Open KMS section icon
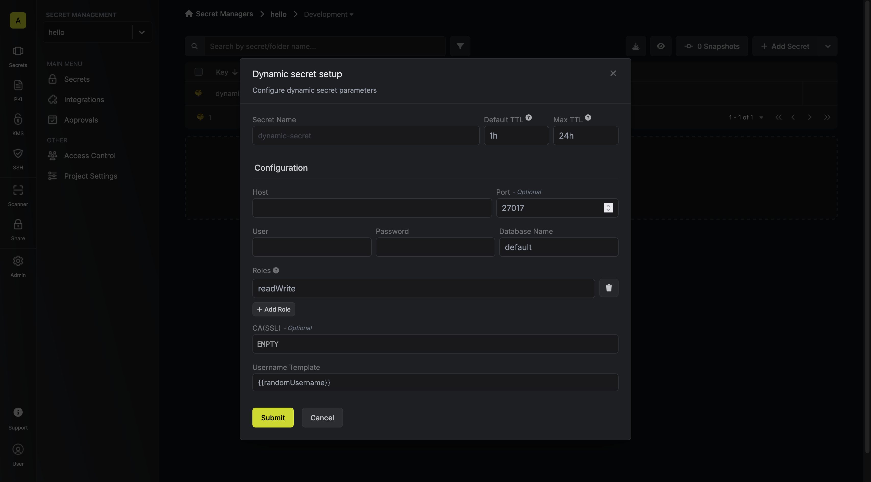 coord(18,125)
